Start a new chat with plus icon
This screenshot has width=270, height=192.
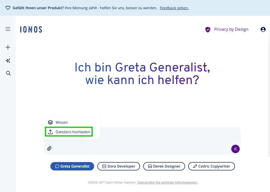coord(8,47)
